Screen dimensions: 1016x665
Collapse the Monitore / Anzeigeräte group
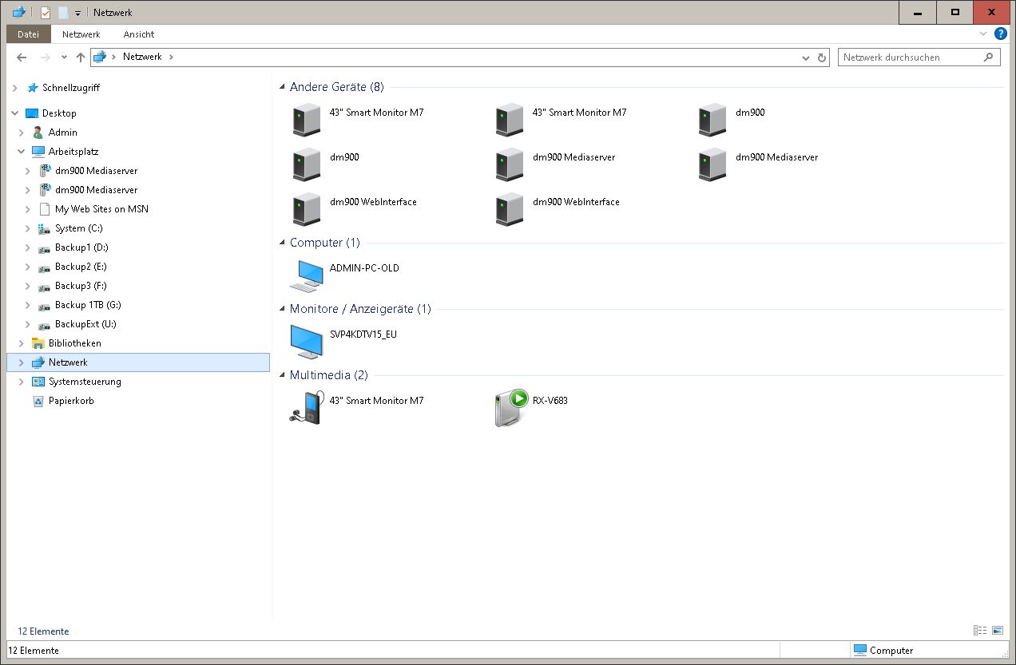pyautogui.click(x=282, y=309)
